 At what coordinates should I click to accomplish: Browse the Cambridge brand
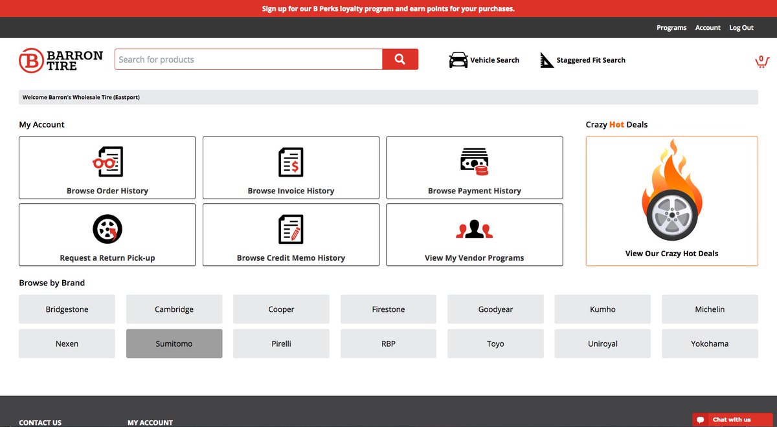174,309
